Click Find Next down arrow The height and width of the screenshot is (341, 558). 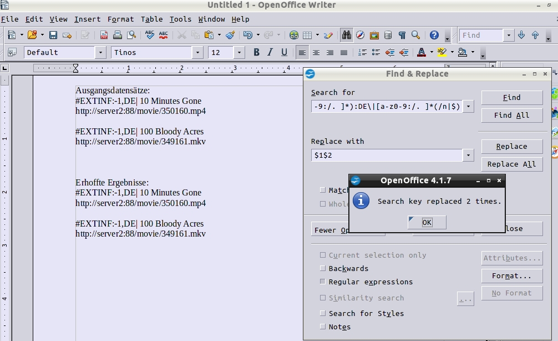(521, 35)
